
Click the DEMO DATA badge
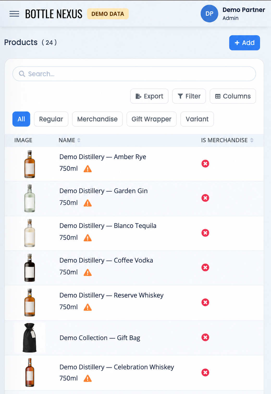click(x=108, y=14)
